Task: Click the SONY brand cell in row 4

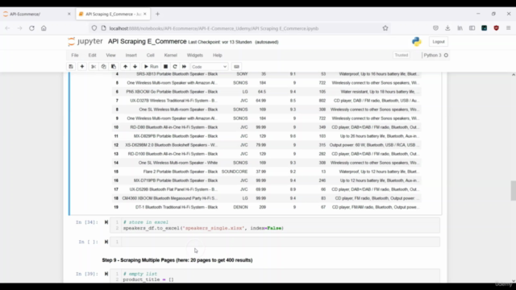Action: 242,74
